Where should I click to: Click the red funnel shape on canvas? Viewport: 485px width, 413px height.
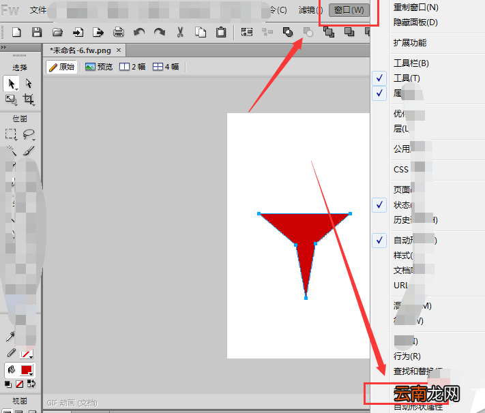click(305, 230)
